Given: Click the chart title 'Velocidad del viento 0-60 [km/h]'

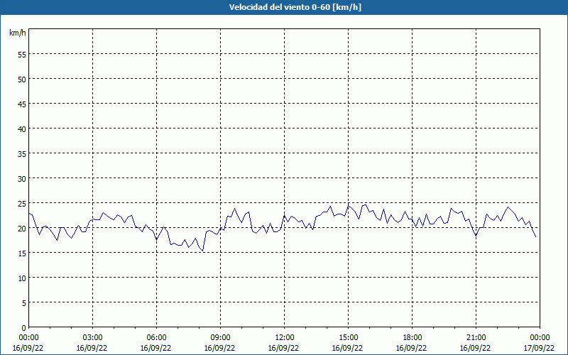Looking at the screenshot, I should point(295,7).
